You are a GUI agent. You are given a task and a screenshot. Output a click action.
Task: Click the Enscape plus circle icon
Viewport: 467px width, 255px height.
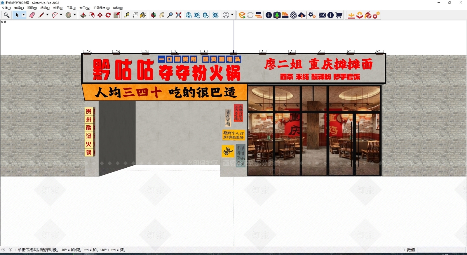coord(269,15)
